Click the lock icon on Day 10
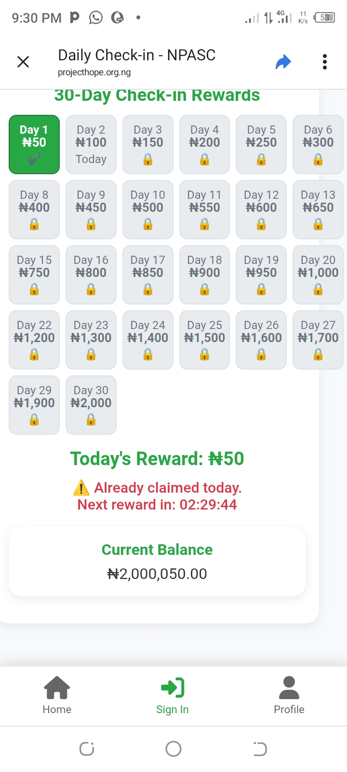The height and width of the screenshot is (772, 347). pyautogui.click(x=148, y=224)
